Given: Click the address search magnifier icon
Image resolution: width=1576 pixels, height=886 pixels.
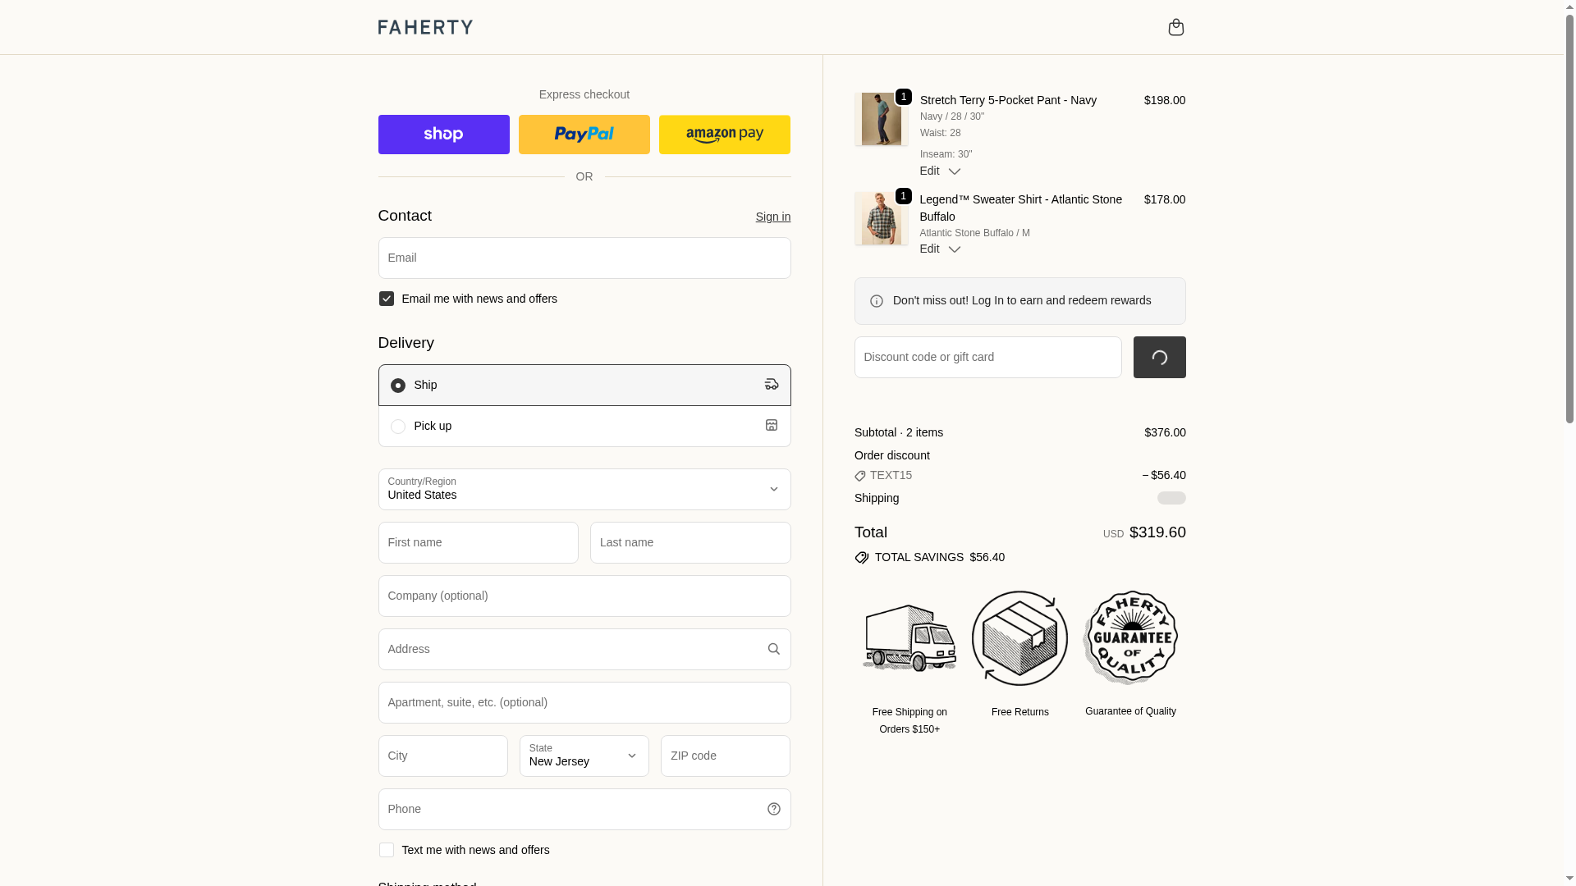Looking at the screenshot, I should pos(773,649).
